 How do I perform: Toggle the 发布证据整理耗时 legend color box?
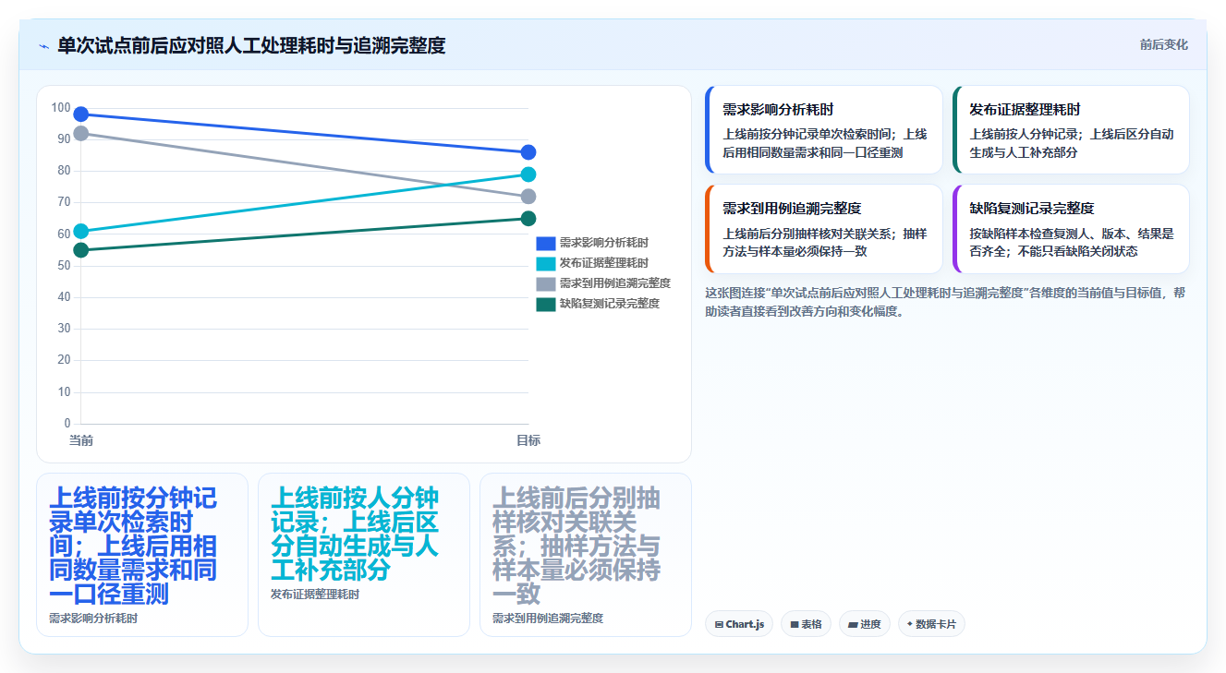pyautogui.click(x=546, y=263)
